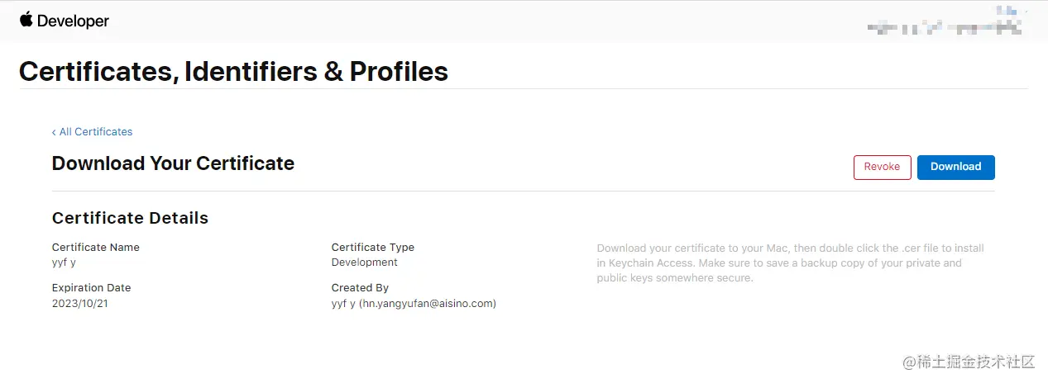The width and height of the screenshot is (1048, 383).
Task: Click the back chevron before All Certificates
Action: (54, 132)
